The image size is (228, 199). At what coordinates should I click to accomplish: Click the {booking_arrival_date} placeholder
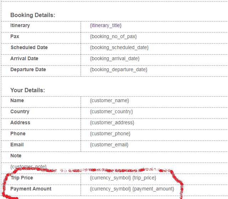coord(115,59)
